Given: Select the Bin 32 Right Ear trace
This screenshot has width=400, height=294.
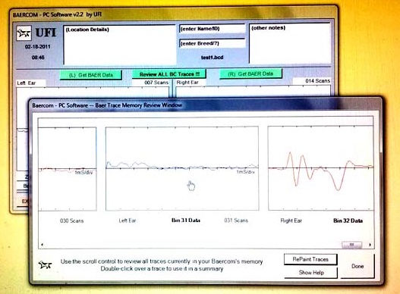Looking at the screenshot, I should tap(321, 168).
